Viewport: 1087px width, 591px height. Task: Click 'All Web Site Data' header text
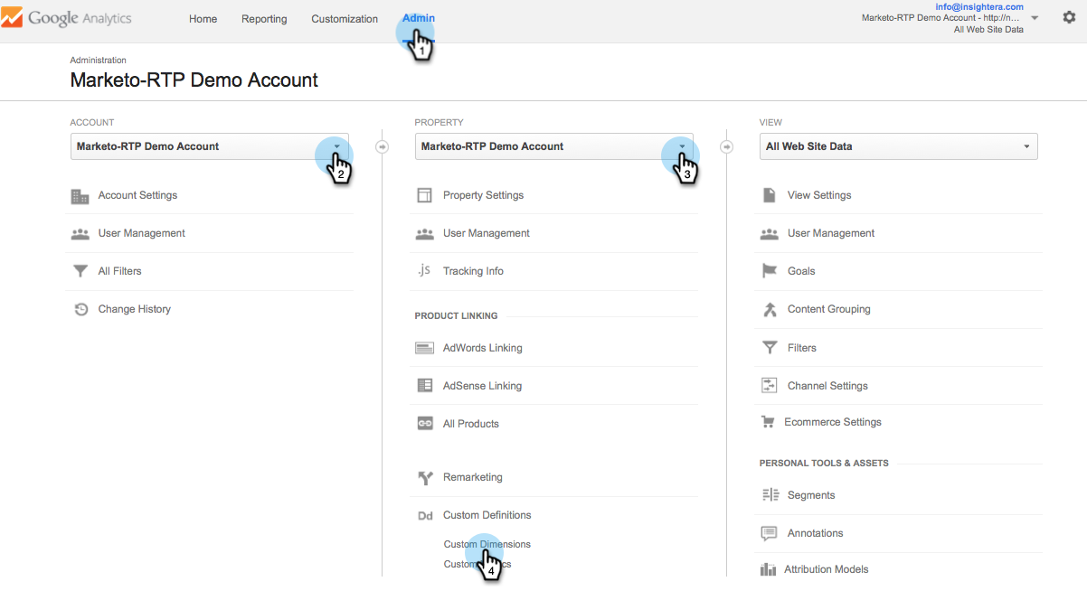point(988,29)
